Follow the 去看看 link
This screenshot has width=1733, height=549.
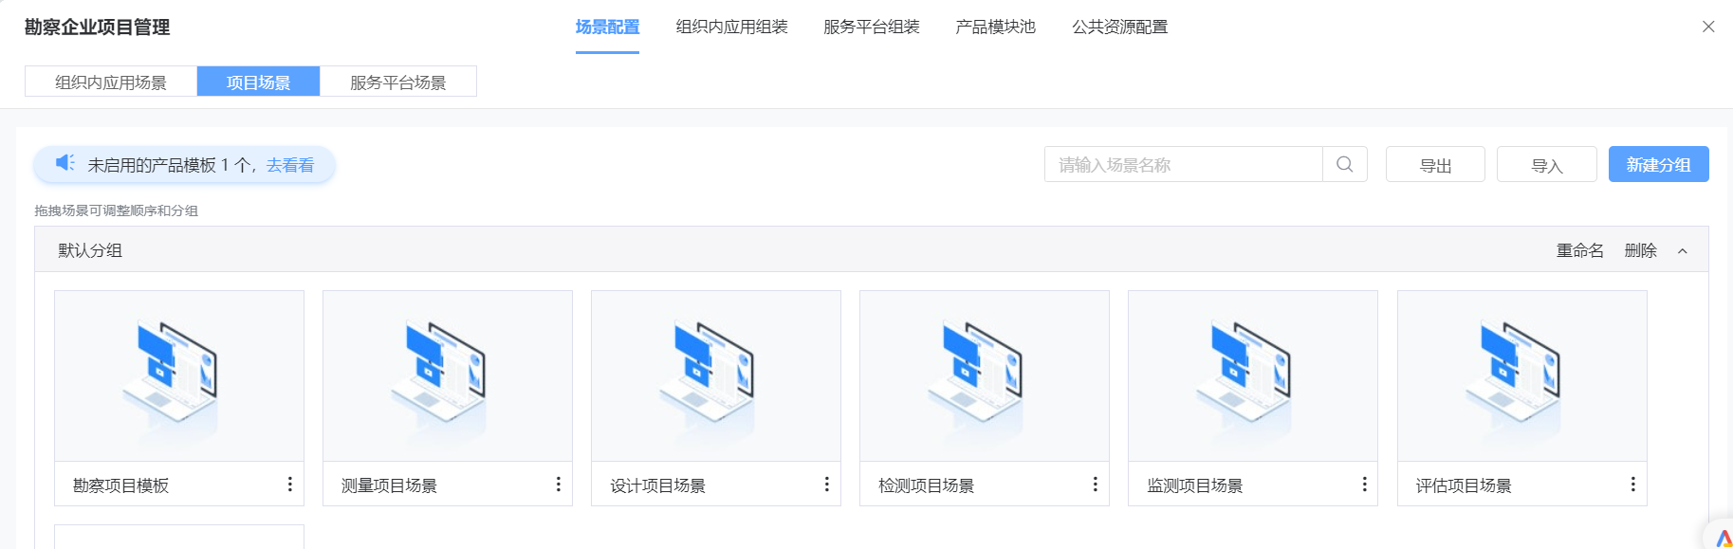coord(290,165)
